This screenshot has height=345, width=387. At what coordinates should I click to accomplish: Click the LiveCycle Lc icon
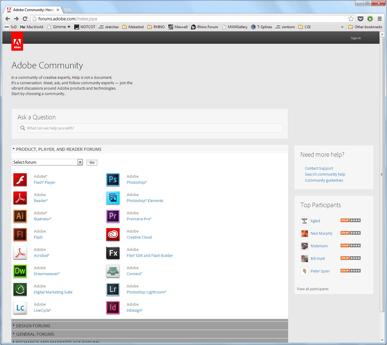(x=20, y=308)
